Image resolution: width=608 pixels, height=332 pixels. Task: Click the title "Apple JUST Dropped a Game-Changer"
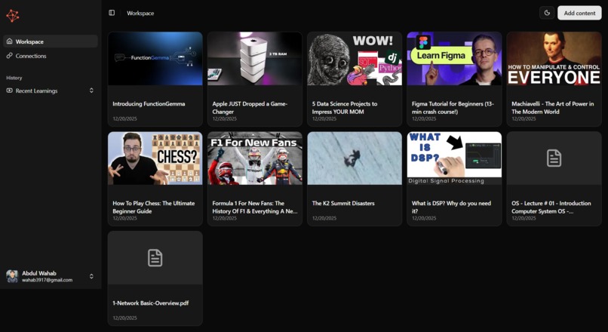(x=250, y=107)
